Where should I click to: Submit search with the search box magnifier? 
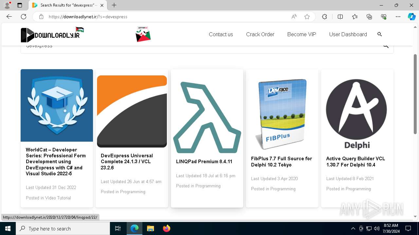pos(386,47)
